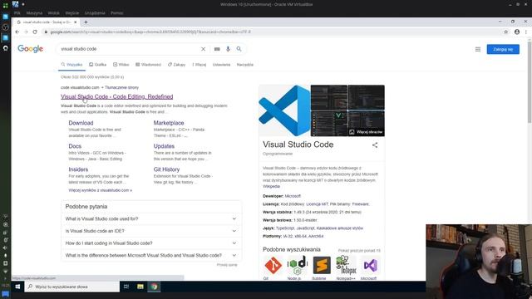Expand 'How do I start coding in Visual Studio code?'

(x=151, y=243)
